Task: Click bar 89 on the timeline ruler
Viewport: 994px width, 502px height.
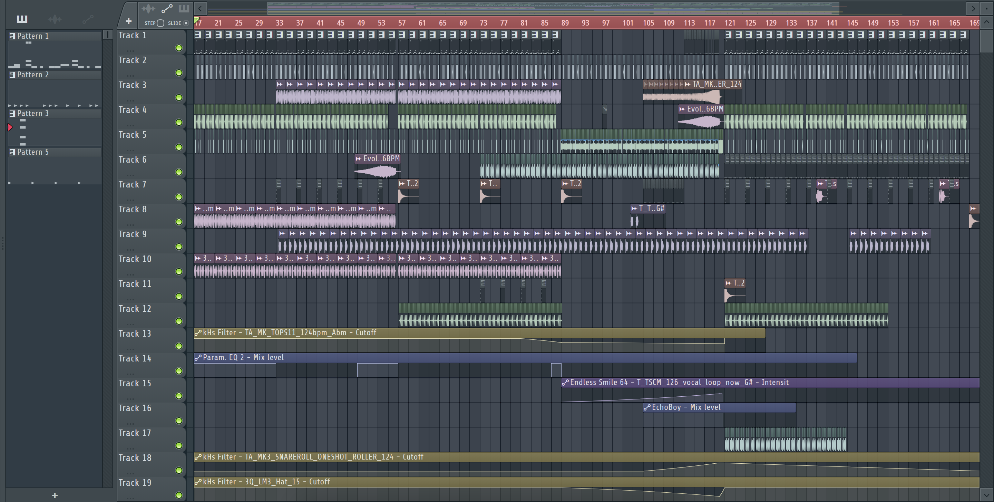Action: 565,23
